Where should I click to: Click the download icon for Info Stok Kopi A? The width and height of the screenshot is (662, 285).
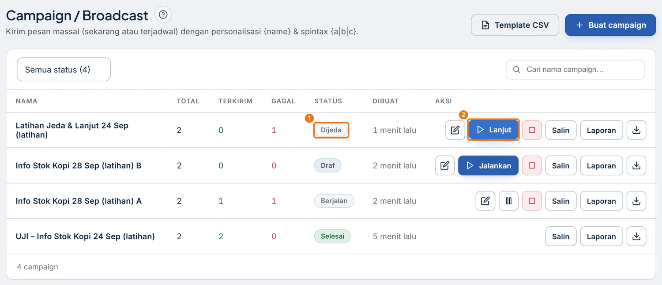coord(636,201)
